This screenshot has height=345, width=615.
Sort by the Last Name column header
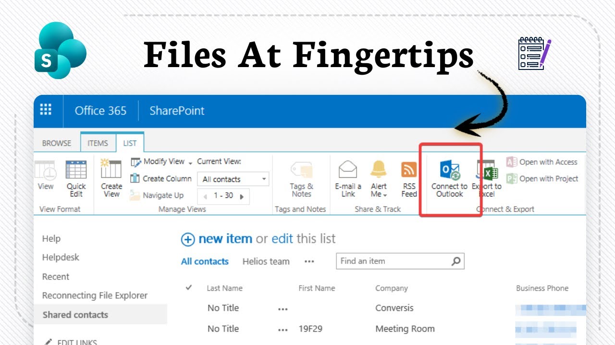click(224, 288)
